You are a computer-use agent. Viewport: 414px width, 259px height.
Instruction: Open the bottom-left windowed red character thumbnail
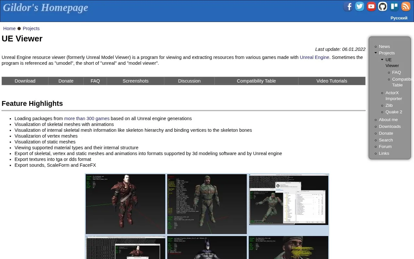(x=125, y=248)
